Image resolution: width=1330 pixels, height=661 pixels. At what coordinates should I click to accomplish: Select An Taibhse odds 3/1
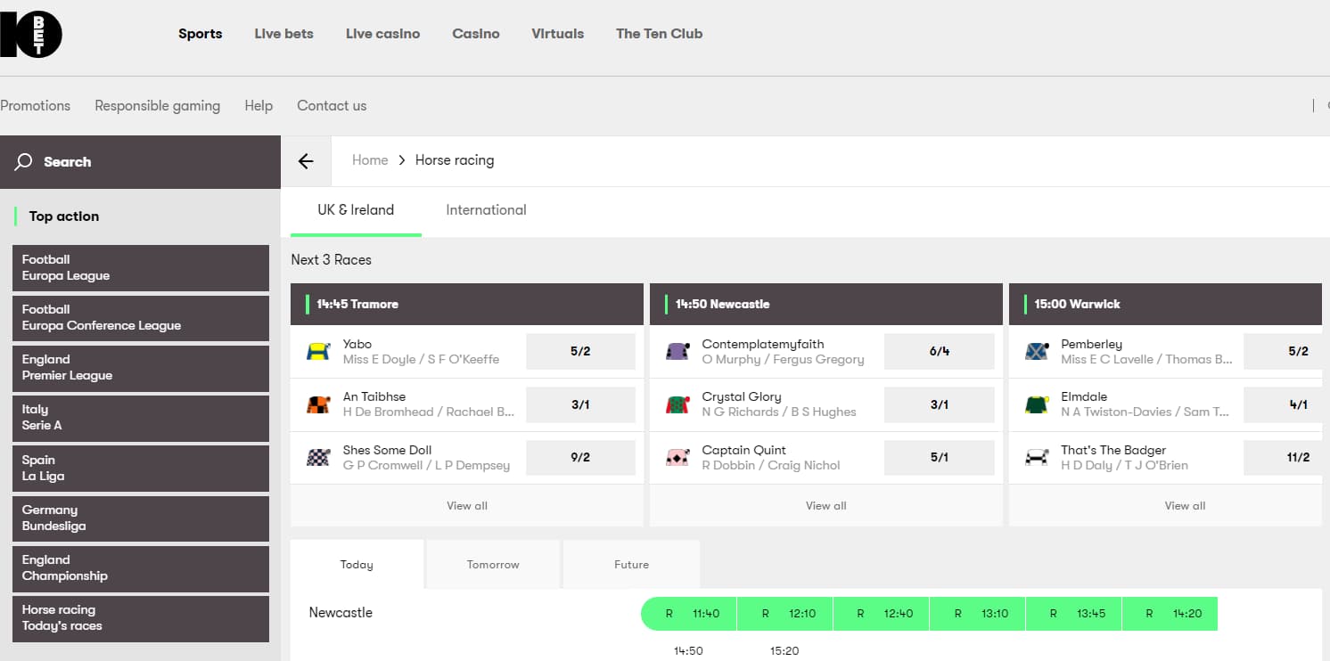click(x=580, y=404)
